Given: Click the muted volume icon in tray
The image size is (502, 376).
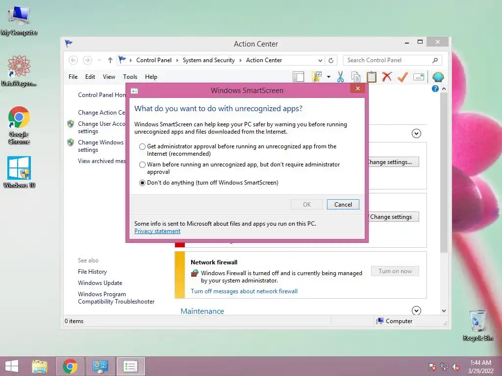Looking at the screenshot, I should click(456, 367).
